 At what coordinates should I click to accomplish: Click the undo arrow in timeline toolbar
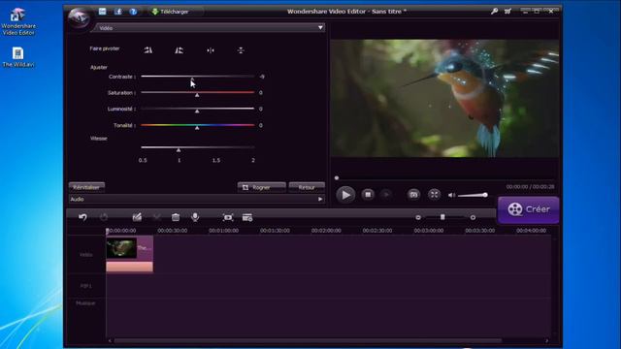[x=82, y=217]
